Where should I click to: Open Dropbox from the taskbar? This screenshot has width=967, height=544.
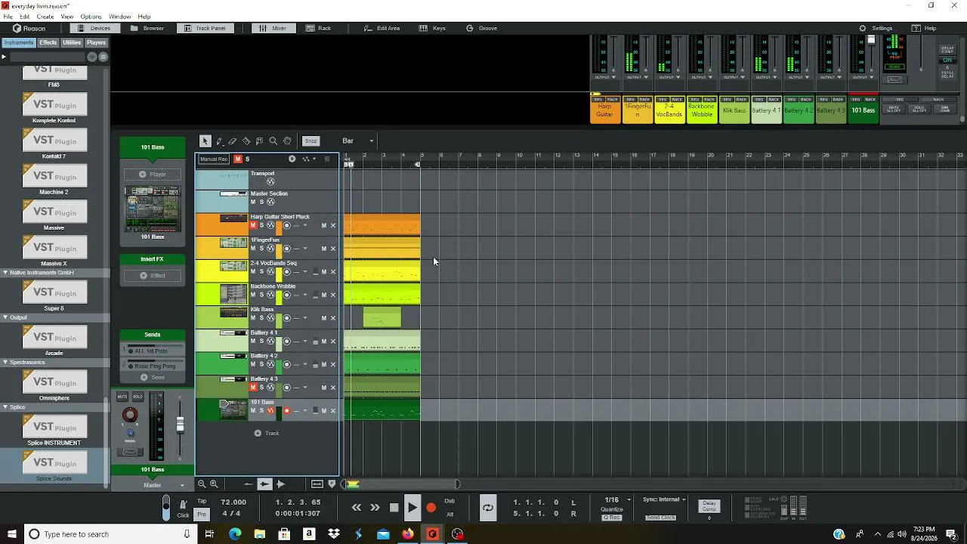[x=334, y=534]
